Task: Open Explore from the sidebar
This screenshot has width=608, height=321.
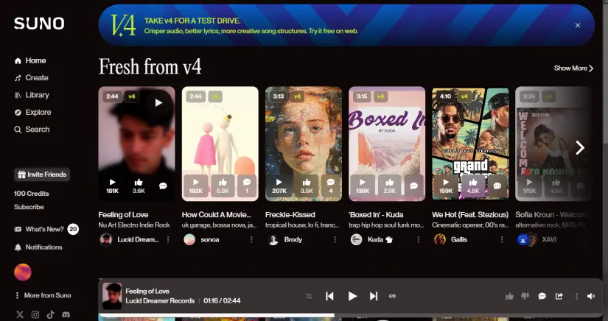Action: coord(38,112)
